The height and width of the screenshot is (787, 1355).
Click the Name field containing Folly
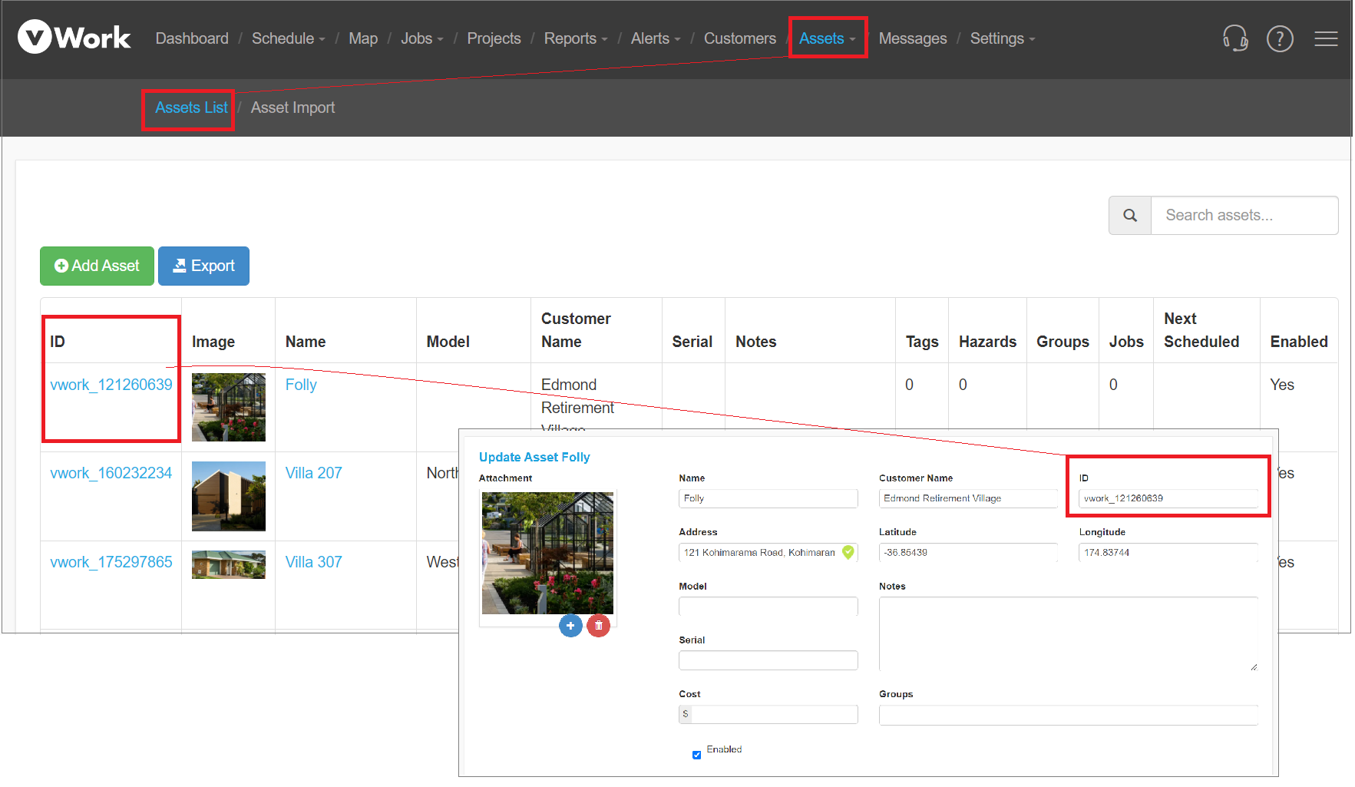point(768,498)
